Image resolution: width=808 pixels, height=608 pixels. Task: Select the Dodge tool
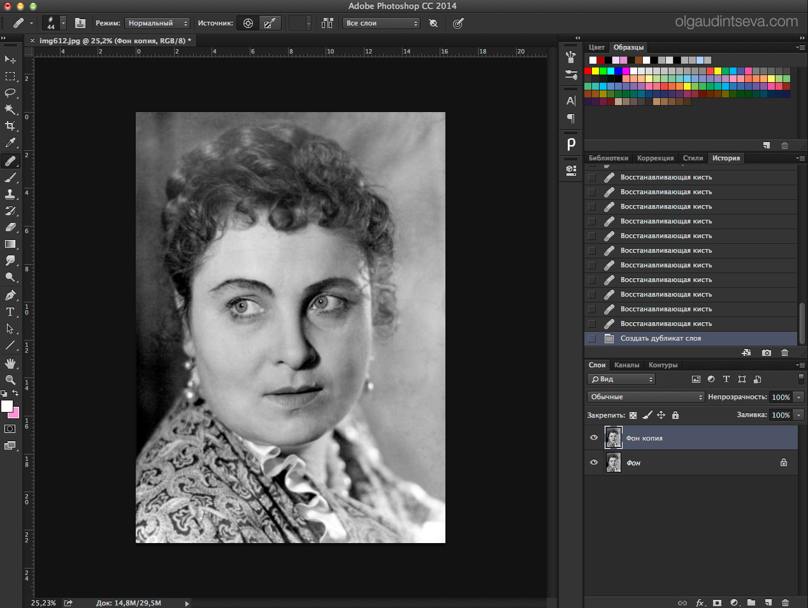(x=10, y=277)
